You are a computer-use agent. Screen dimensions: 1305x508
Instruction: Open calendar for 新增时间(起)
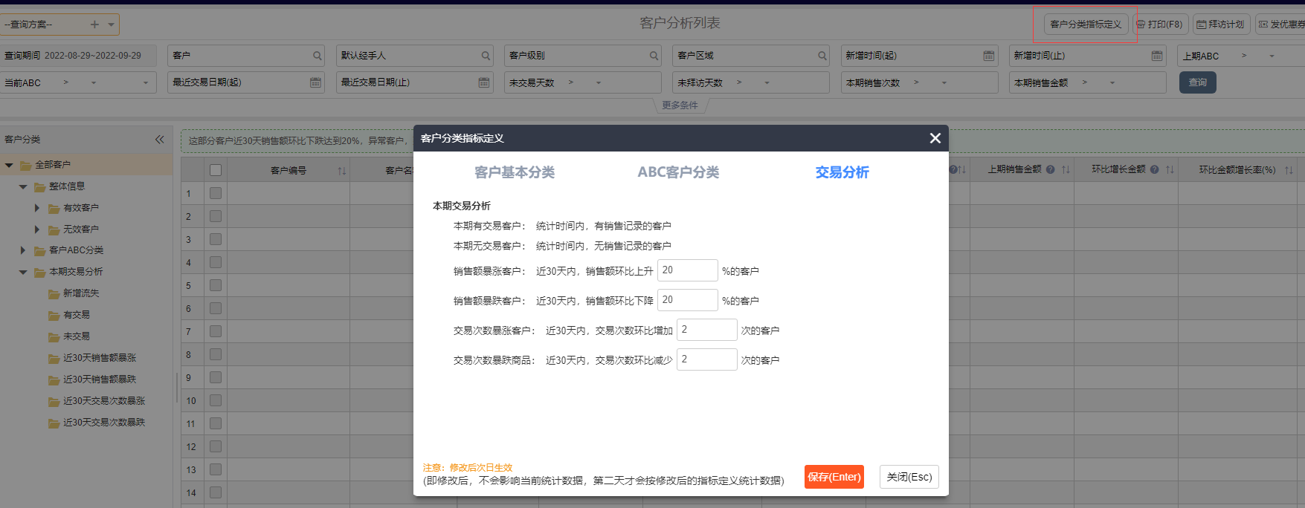988,56
